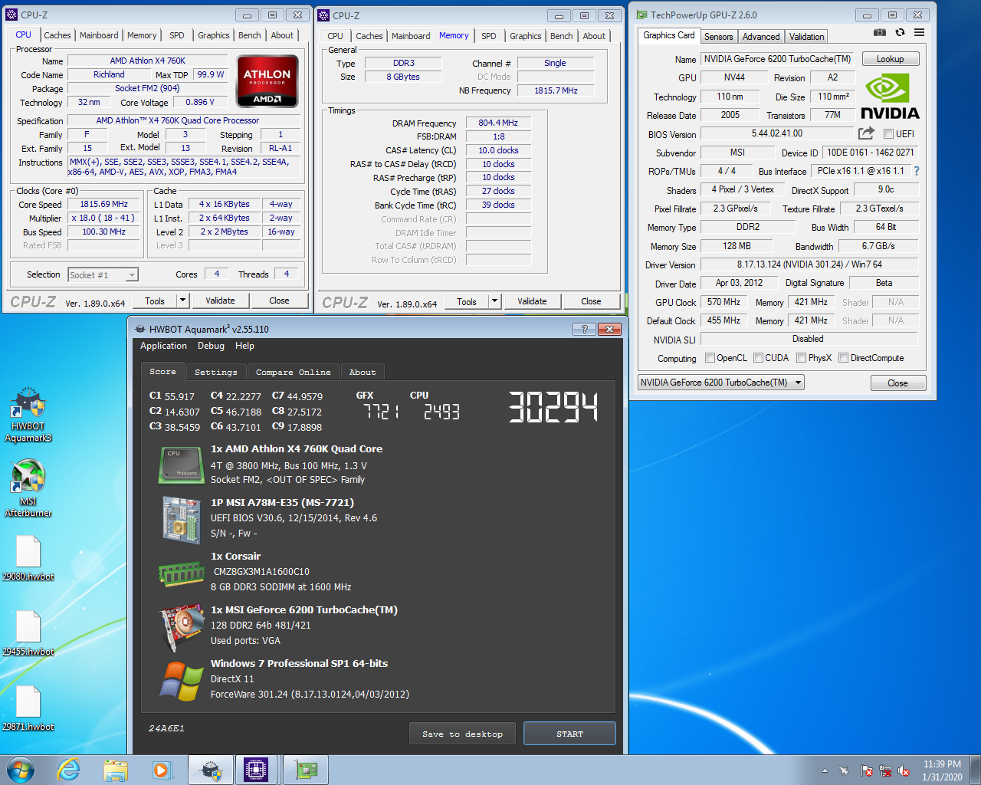Click Save to desktop button
The image size is (981, 785).
click(462, 734)
